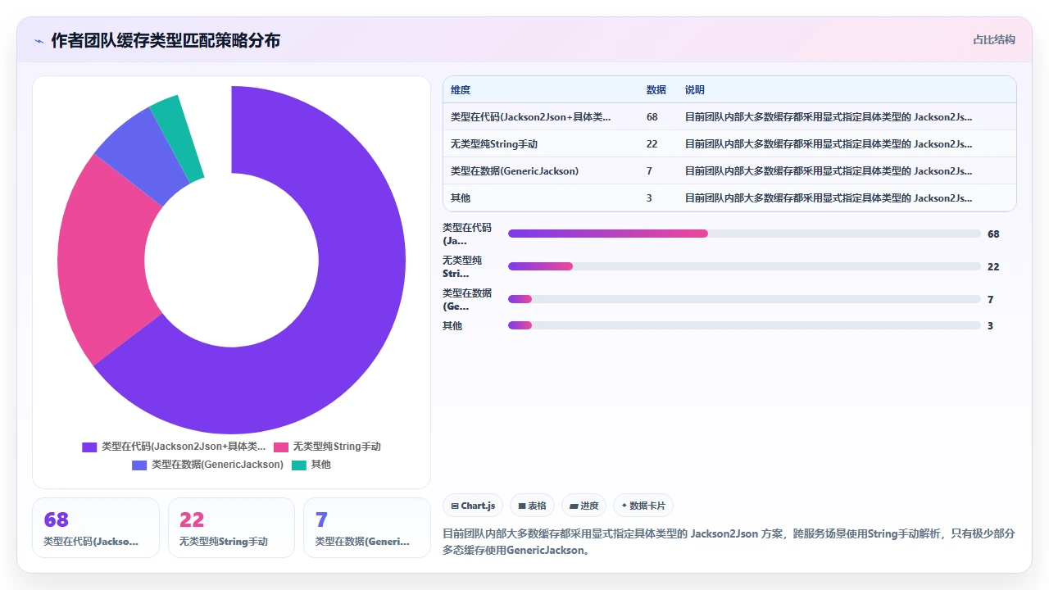
Task: Click the progress bar for 无类型纯String (22)
Action: point(744,266)
